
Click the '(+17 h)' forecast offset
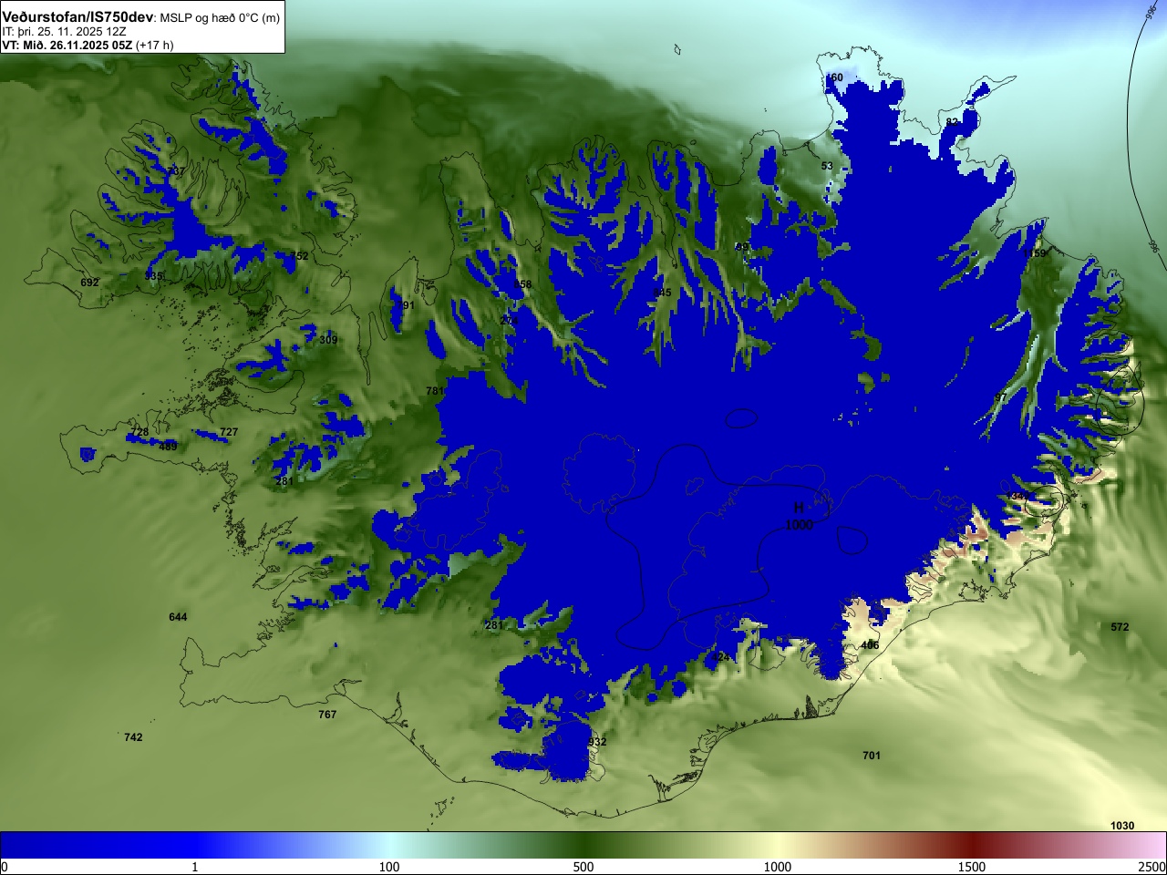[154, 45]
